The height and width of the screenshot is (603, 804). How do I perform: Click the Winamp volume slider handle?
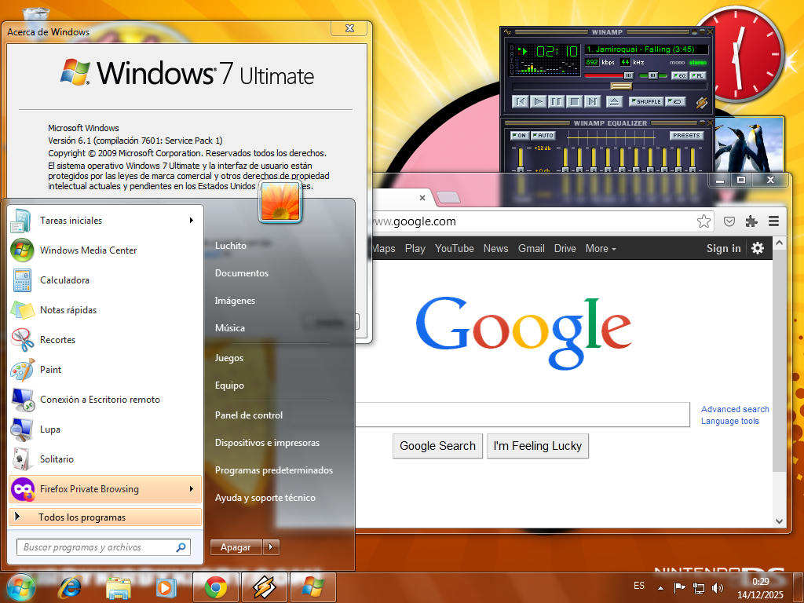coord(628,75)
